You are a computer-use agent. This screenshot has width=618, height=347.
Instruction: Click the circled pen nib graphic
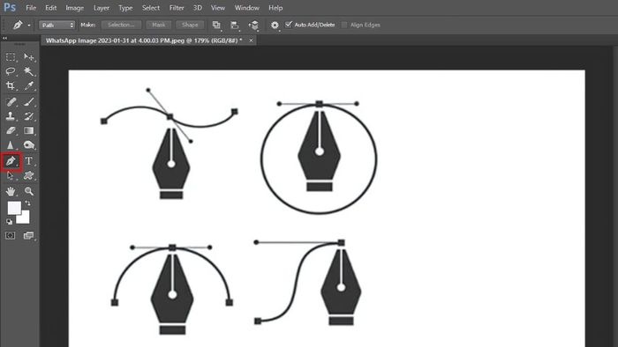coord(320,151)
